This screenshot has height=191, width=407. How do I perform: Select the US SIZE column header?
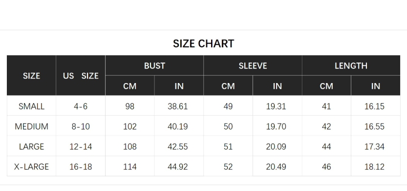[81, 76]
